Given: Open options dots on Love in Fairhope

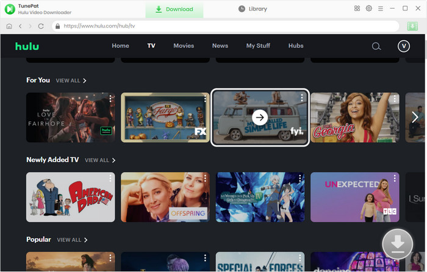Looking at the screenshot, I should [110, 99].
